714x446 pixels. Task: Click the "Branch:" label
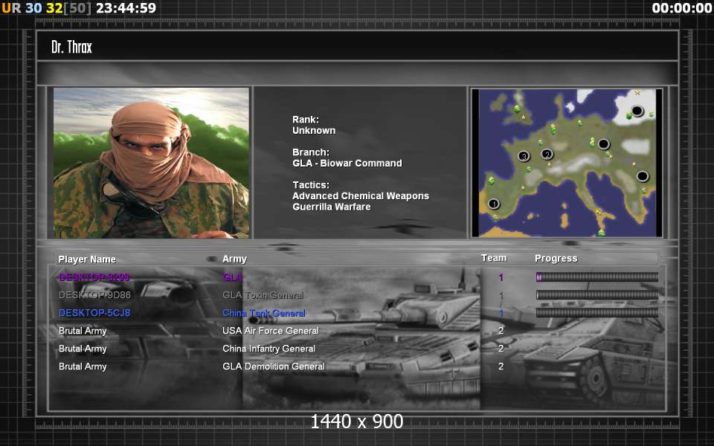click(311, 152)
